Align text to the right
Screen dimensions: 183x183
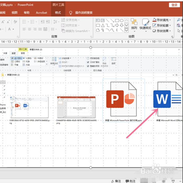point(35,29)
